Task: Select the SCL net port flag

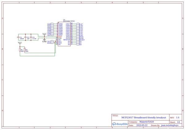Action: tap(52, 41)
